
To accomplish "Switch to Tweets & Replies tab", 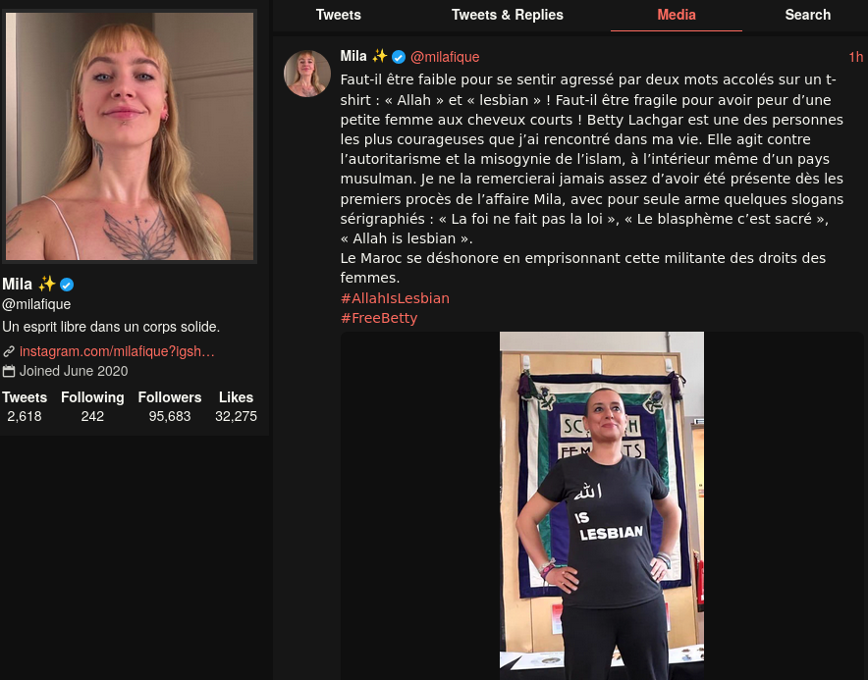I will [507, 15].
